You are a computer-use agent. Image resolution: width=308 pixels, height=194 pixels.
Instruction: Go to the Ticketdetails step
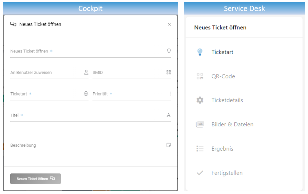[227, 100]
